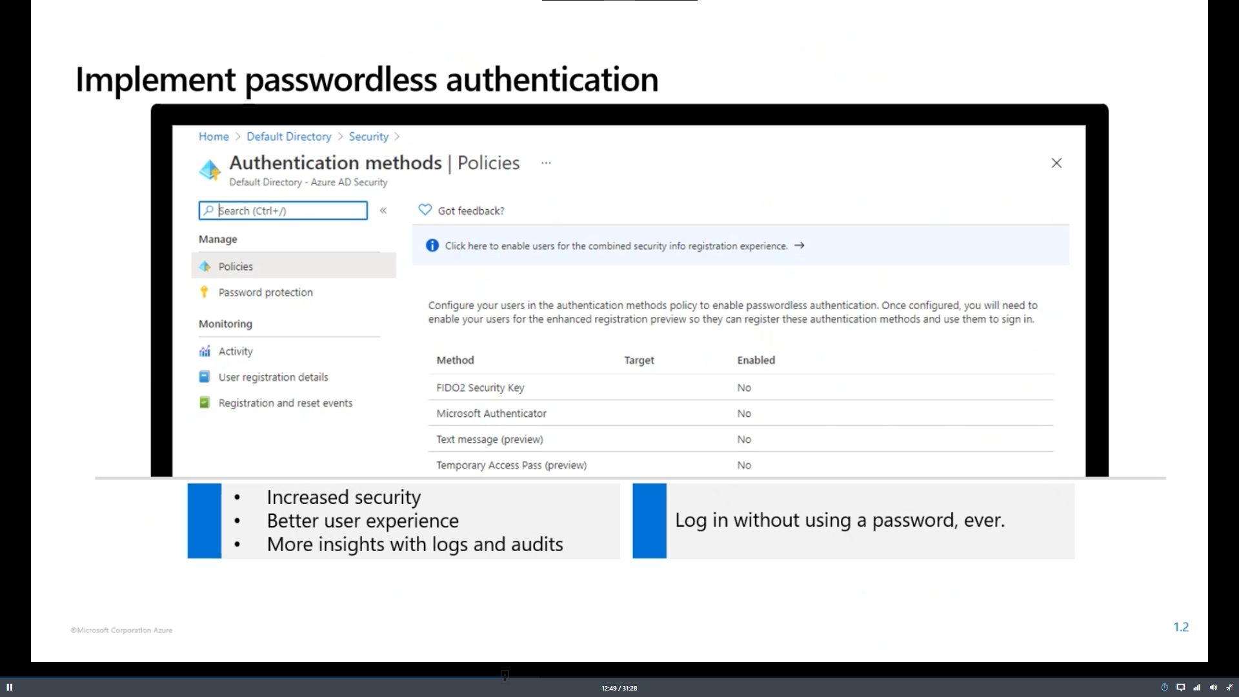1239x697 pixels.
Task: Collapse the side menu with double chevron
Action: tap(383, 210)
